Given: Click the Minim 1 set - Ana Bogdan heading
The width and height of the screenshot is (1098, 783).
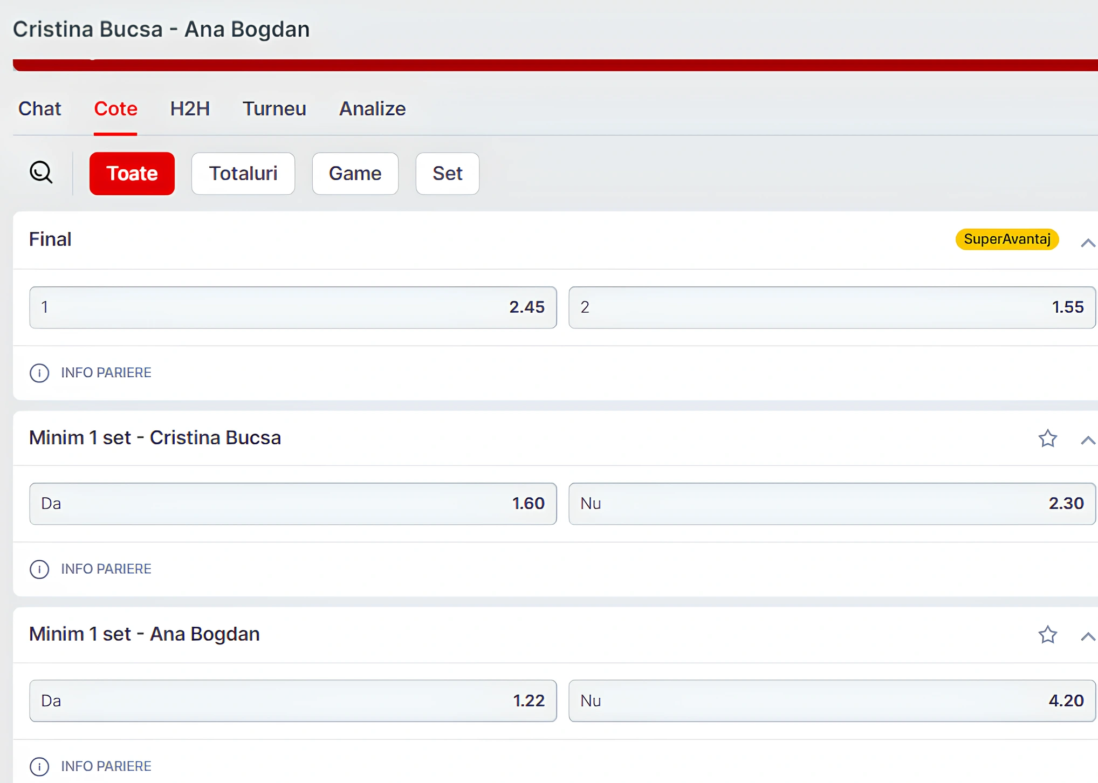Looking at the screenshot, I should [145, 634].
